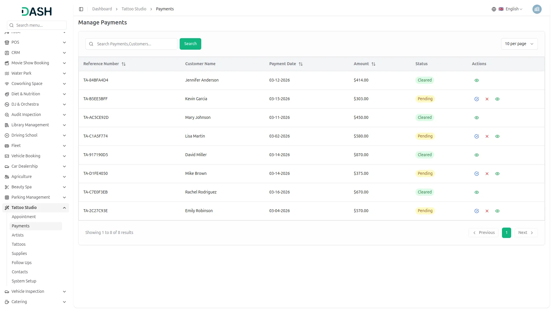View Jennifer Anderson's payment with eye icon
The image size is (552, 310).
point(476,80)
